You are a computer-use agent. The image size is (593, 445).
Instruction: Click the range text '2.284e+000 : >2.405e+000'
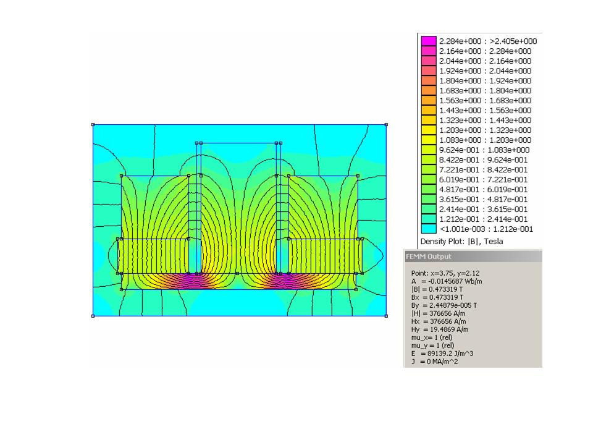[x=488, y=41]
